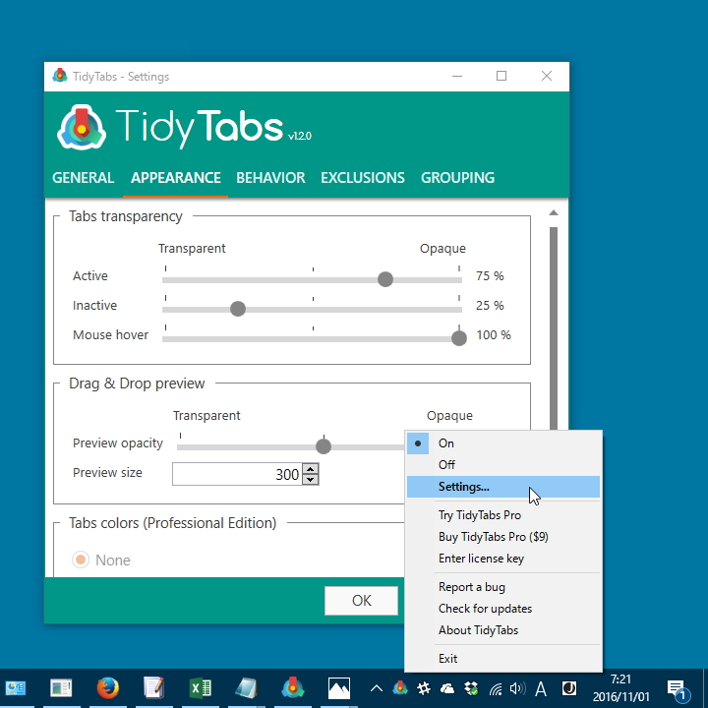
Task: Open About TidyTabs from the menu
Action: 503,630
